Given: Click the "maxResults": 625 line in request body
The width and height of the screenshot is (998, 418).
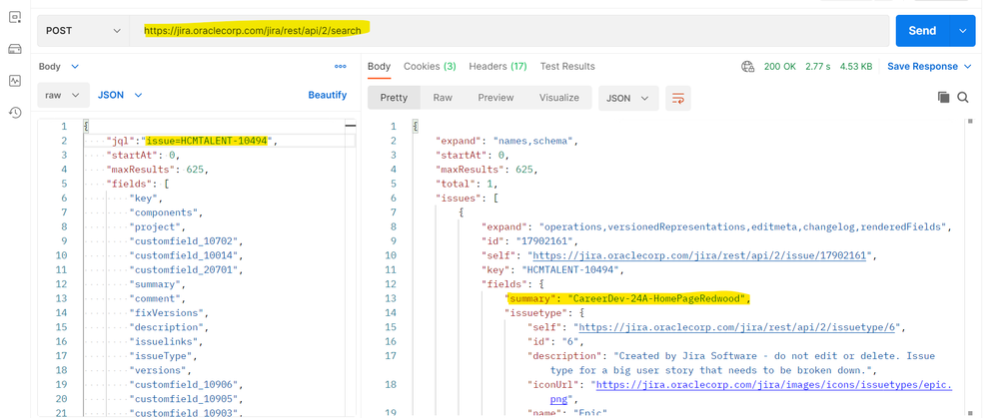Looking at the screenshot, I should pos(157,169).
